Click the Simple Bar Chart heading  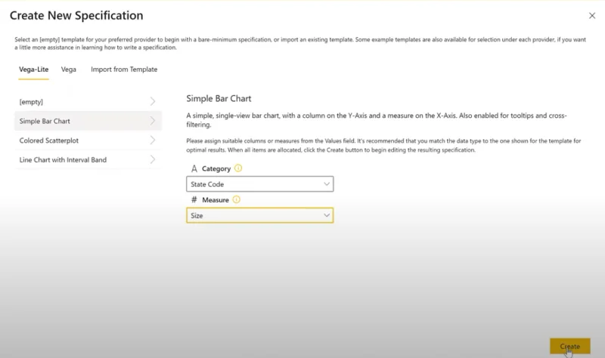click(219, 99)
